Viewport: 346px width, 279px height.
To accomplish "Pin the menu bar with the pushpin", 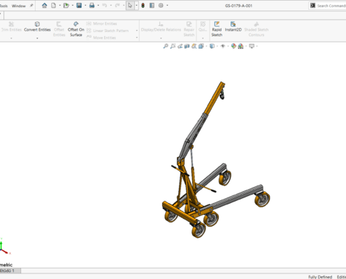I will 31,6.
